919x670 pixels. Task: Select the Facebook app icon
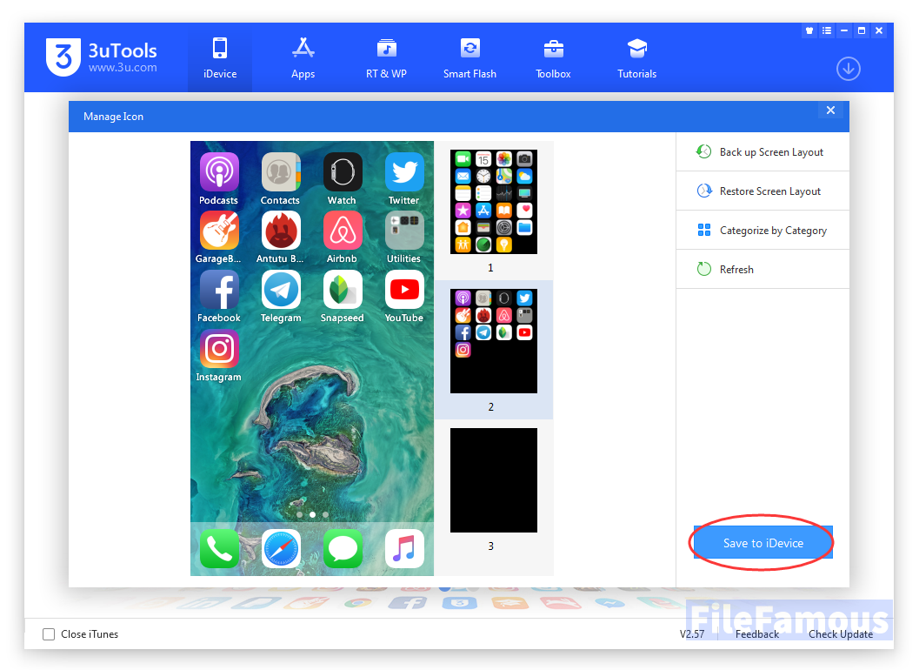coord(219,290)
